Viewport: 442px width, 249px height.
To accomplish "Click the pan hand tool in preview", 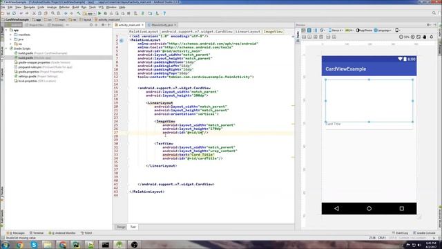I will pyautogui.click(x=425, y=37).
